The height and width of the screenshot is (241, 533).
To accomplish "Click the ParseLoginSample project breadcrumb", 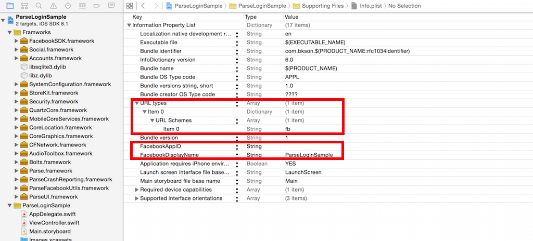I will [x=195, y=6].
